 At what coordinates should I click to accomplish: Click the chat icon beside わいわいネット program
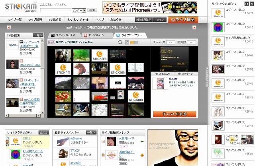21,80
